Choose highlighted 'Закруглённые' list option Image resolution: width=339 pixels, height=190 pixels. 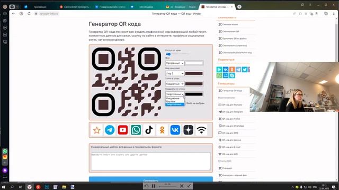point(174,104)
